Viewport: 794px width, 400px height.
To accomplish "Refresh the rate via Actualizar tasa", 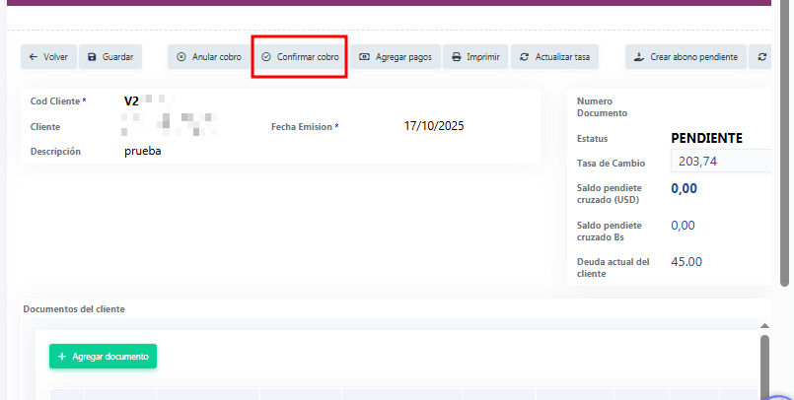I will [x=554, y=57].
